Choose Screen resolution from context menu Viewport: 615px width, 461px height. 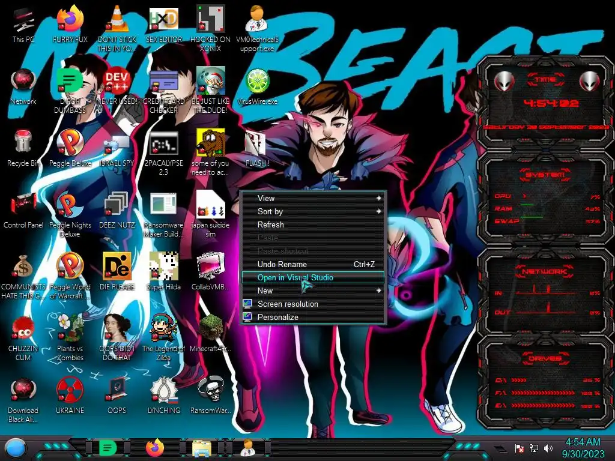(x=313, y=304)
